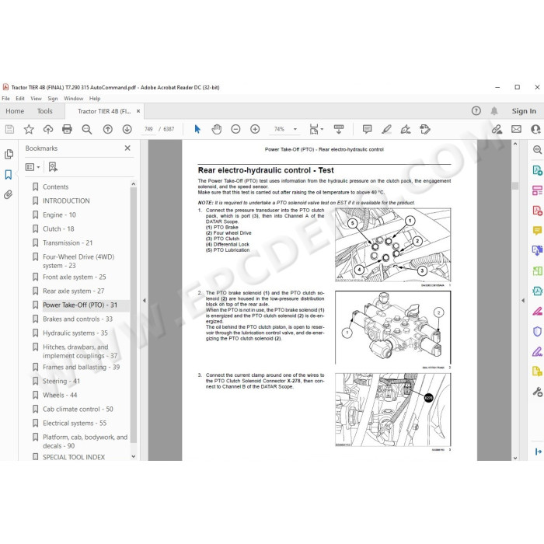This screenshot has width=544, height=544.
Task: Click the Save file toolbar icon
Action: [9, 130]
